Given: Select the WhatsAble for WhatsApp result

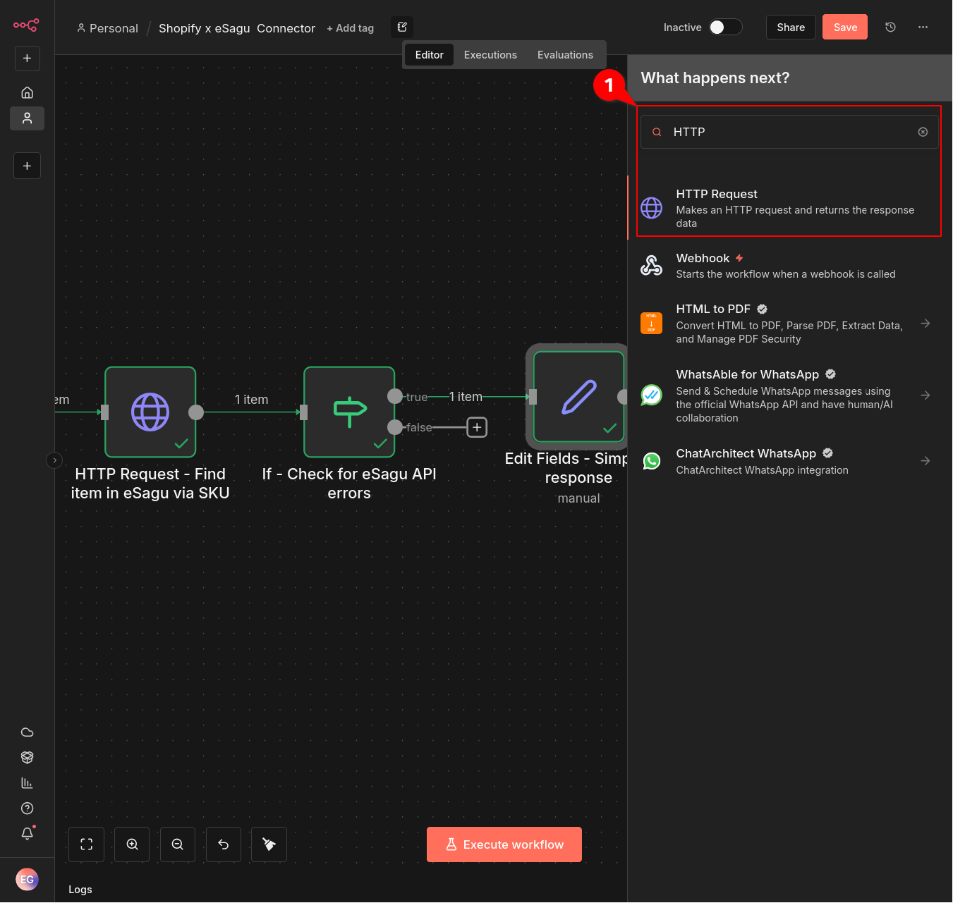Looking at the screenshot, I should point(789,395).
